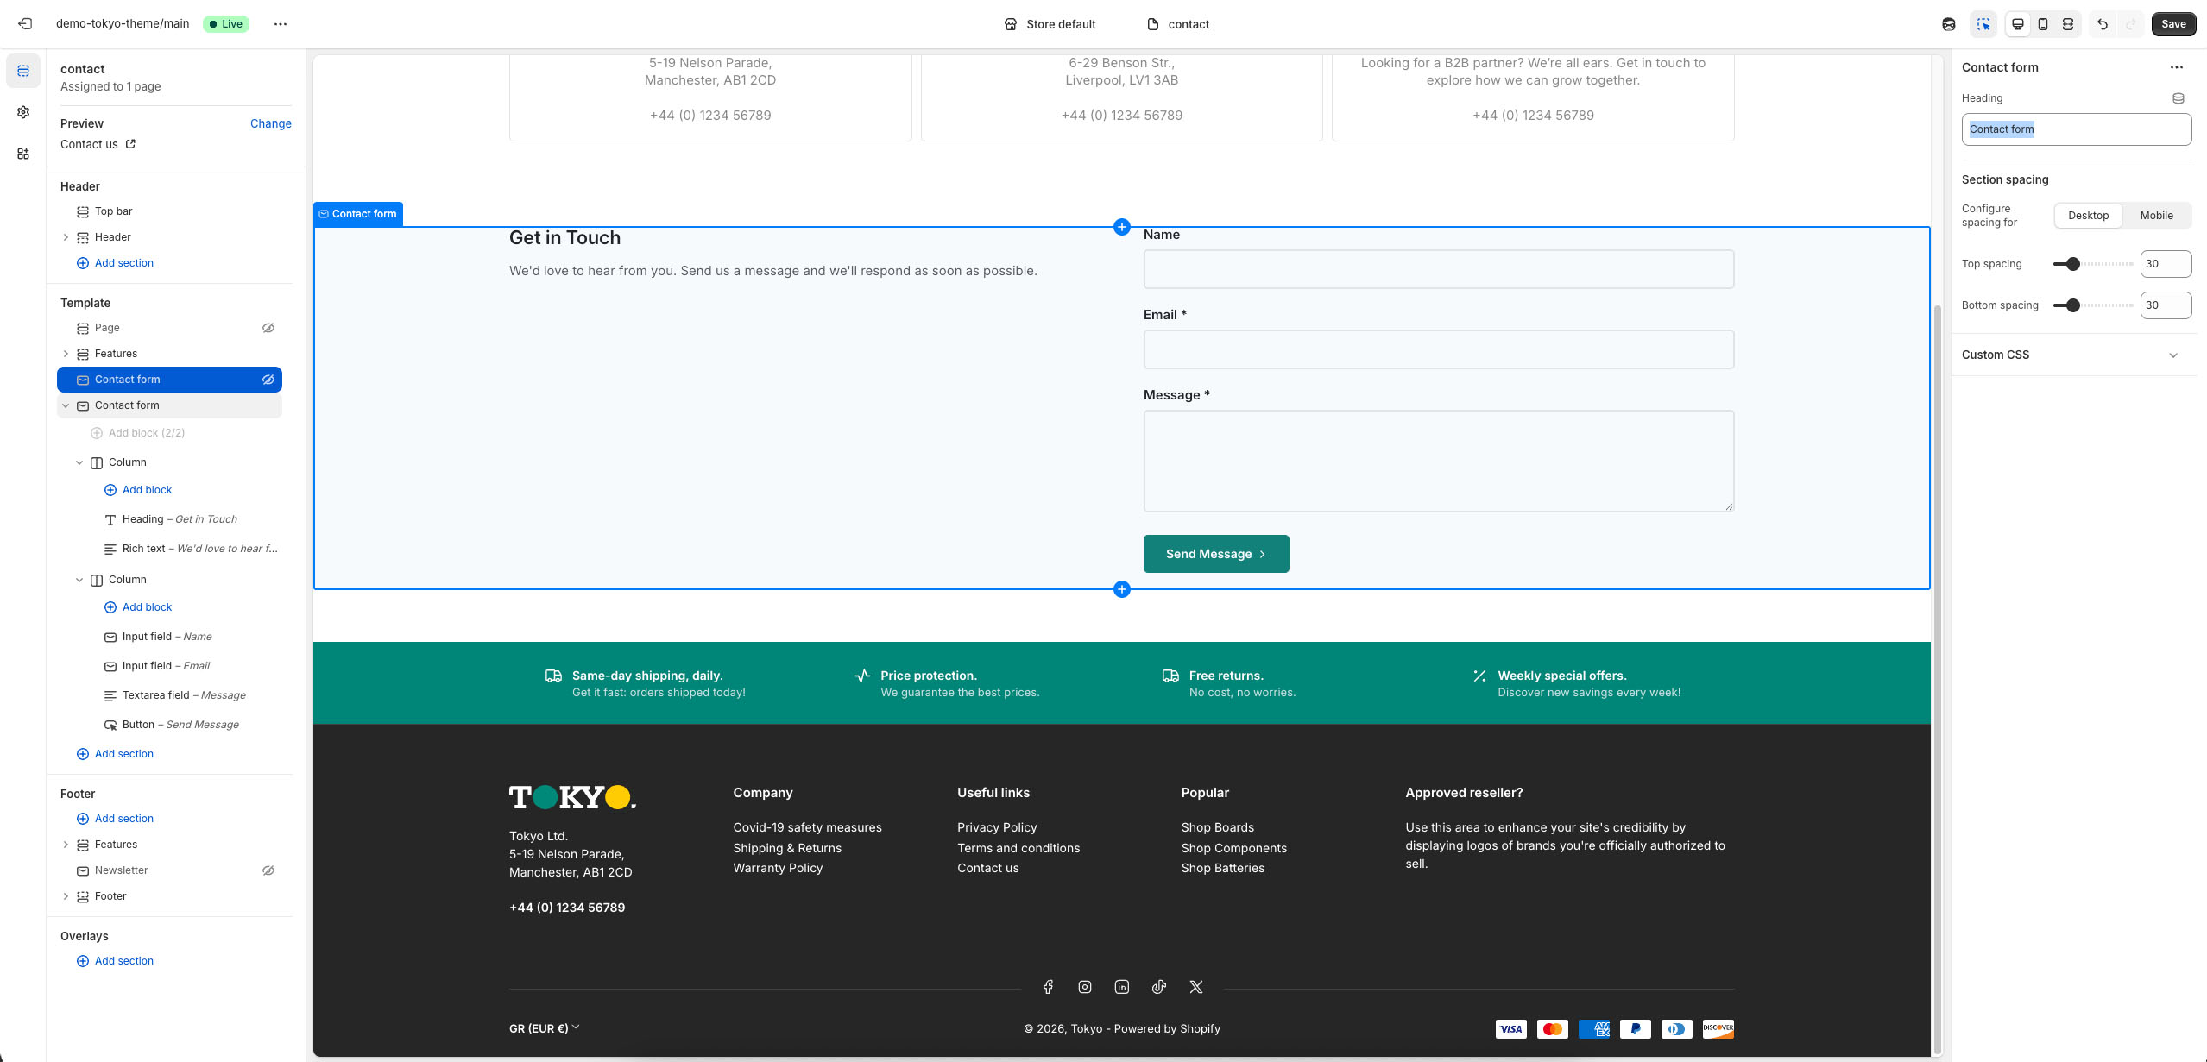Expand the Template Features section

[x=66, y=354]
